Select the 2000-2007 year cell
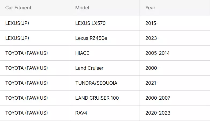This screenshot has height=121, width=210. [x=175, y=98]
